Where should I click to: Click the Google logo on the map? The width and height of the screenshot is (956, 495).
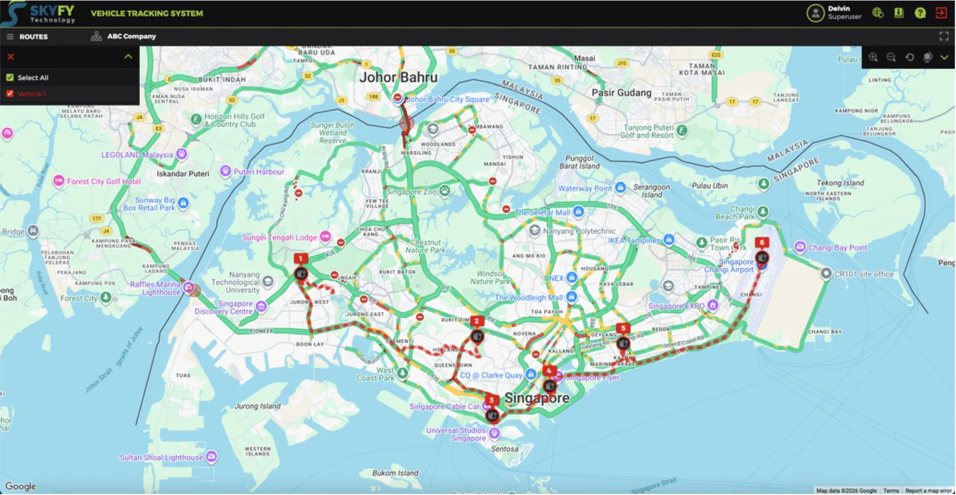(x=21, y=486)
